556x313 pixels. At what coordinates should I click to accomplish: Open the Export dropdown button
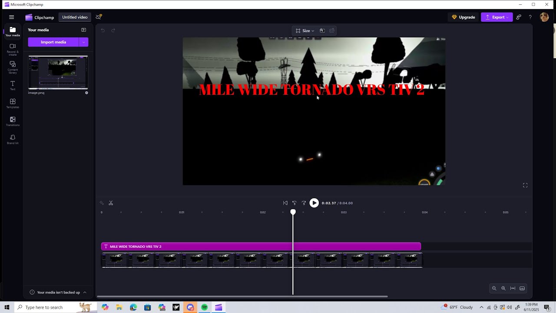tap(497, 17)
